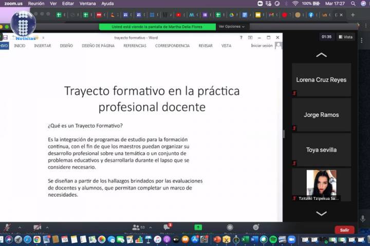
Task: Open the Ver Opciones dropdown
Action: [x=231, y=27]
